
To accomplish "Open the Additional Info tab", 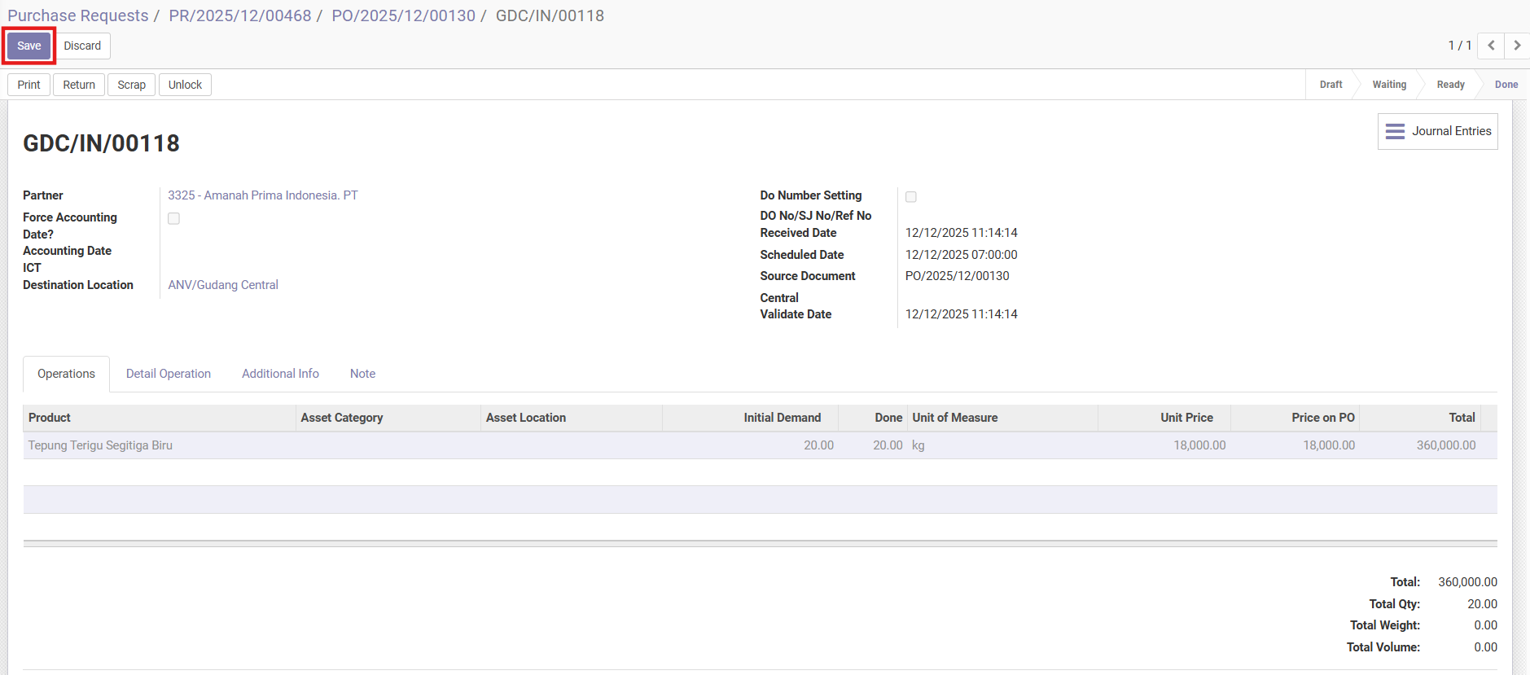I will tap(280, 374).
